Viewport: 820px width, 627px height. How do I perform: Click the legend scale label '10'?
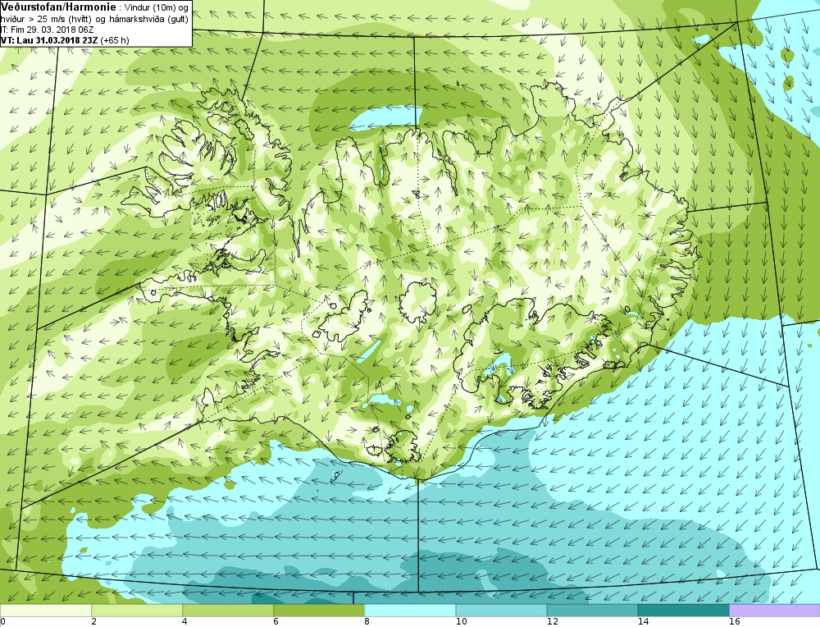tap(461, 621)
